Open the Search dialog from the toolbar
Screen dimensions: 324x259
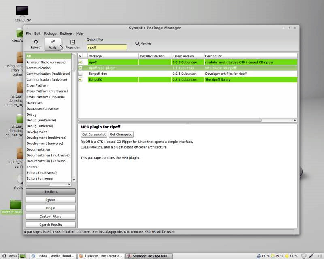click(143, 44)
